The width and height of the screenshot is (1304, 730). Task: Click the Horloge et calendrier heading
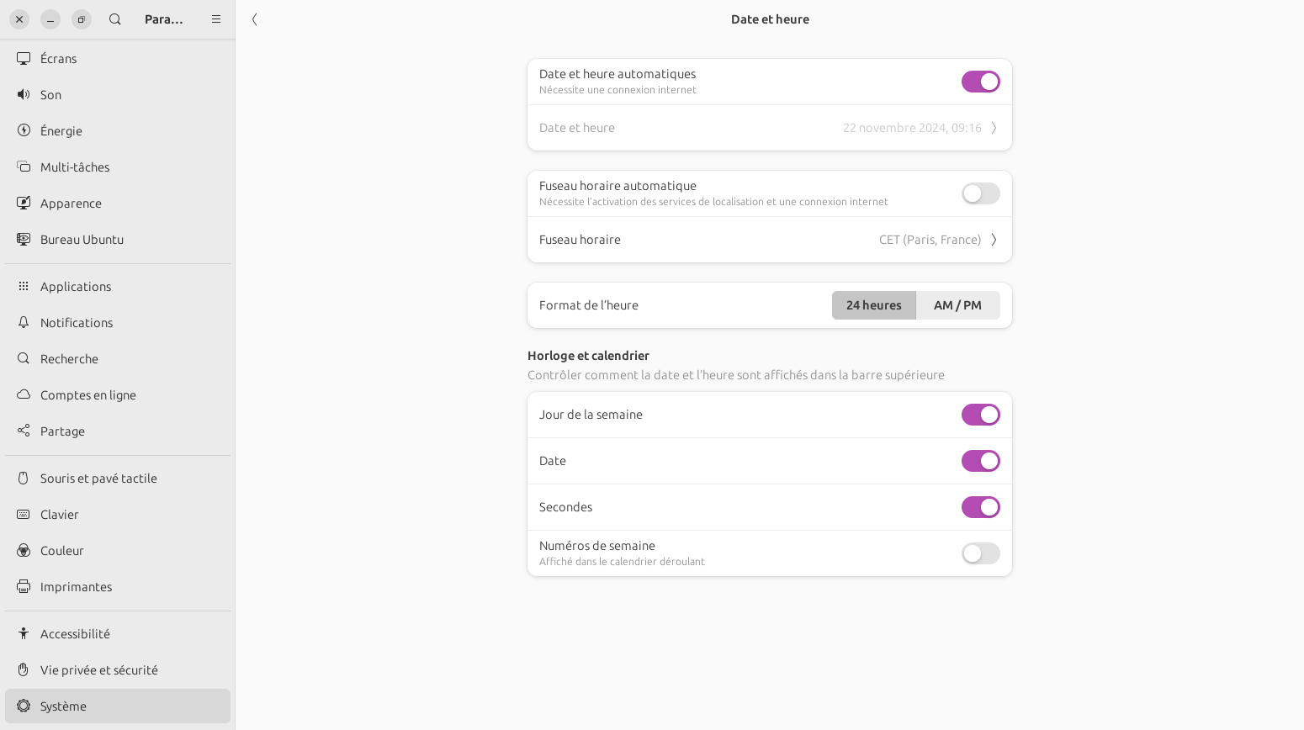pyautogui.click(x=588, y=356)
